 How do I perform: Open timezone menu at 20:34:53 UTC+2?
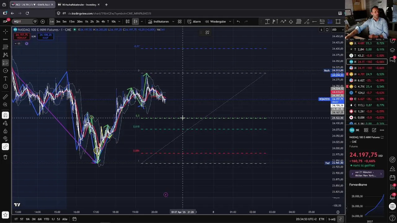point(306,219)
